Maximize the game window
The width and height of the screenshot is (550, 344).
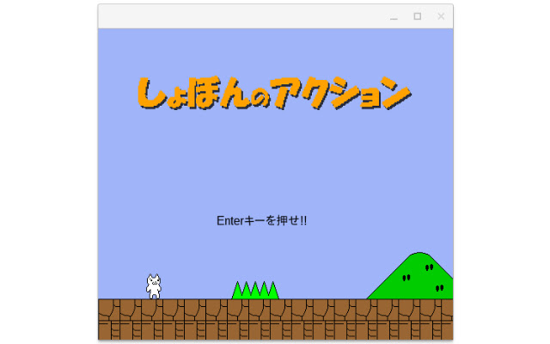(418, 16)
